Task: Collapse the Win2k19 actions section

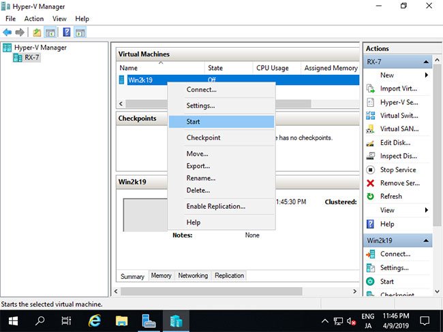Action: click(x=426, y=241)
